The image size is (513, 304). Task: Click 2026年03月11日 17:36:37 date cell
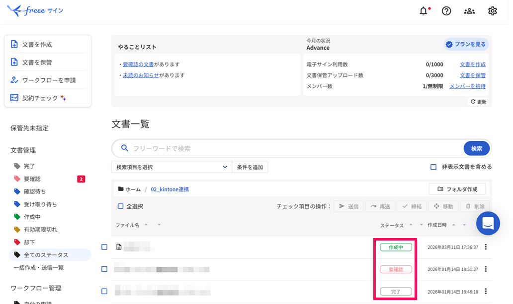point(453,247)
